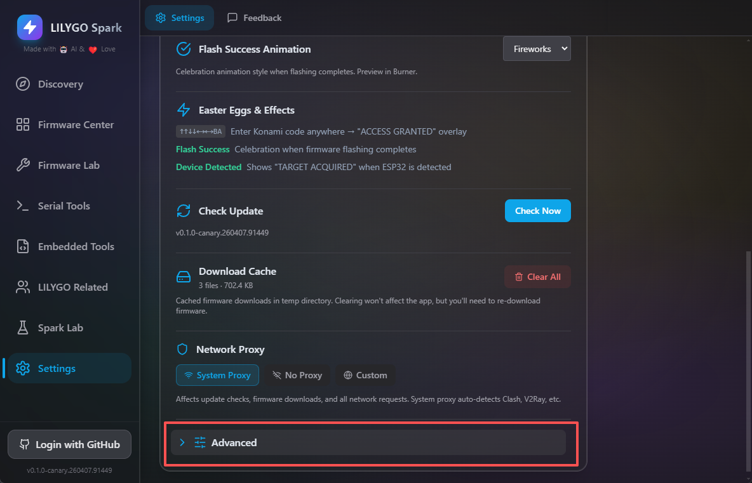Click Clear All download cache button
The width and height of the screenshot is (752, 483).
(x=537, y=277)
